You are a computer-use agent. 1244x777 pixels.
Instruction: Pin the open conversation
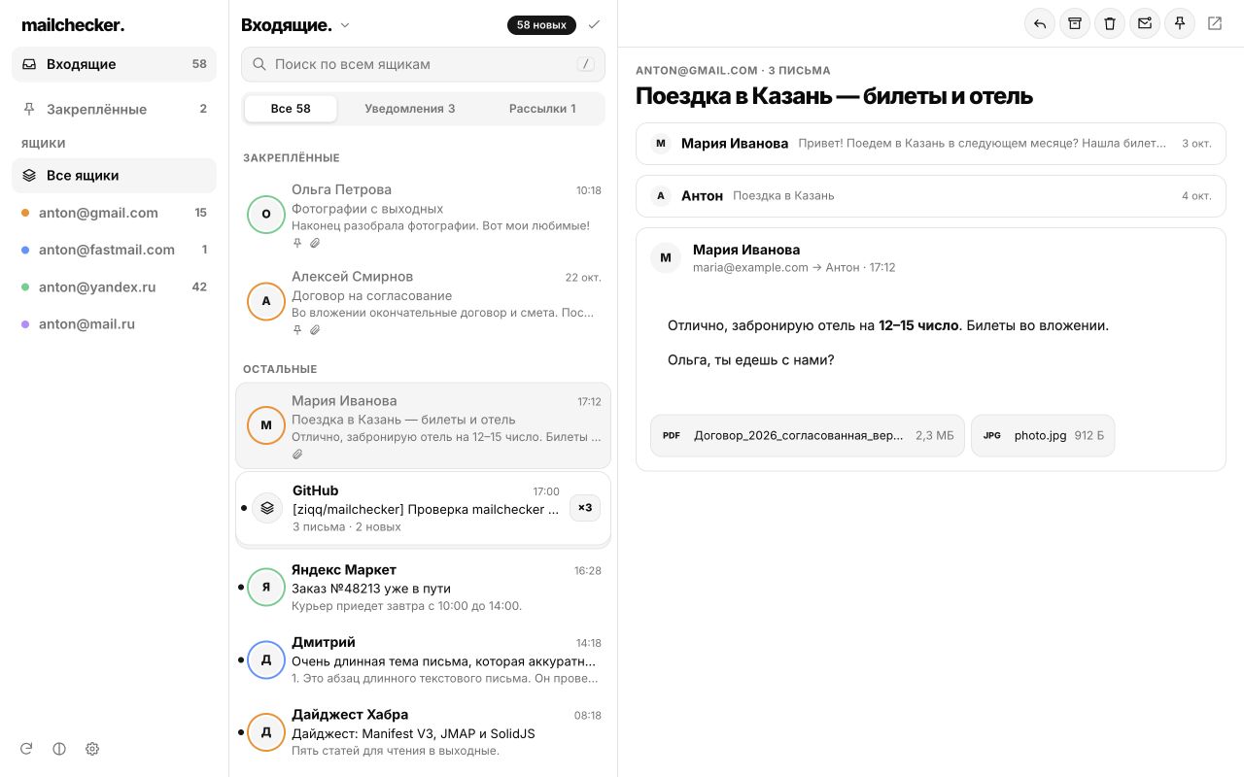[x=1180, y=24]
